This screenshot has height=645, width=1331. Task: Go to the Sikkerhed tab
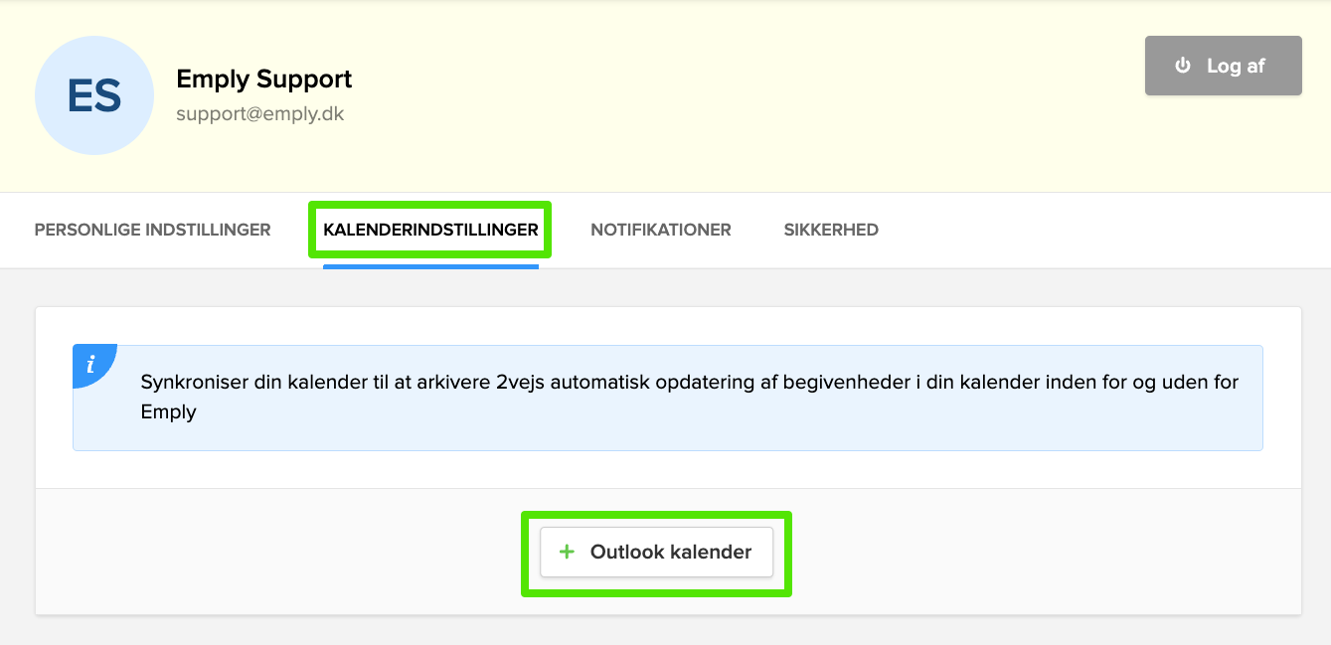tap(831, 230)
